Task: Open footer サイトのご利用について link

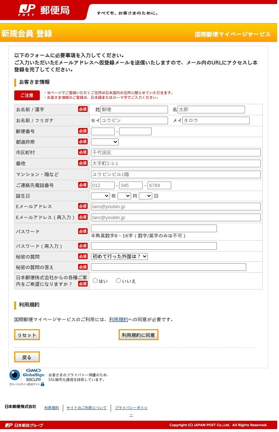Action: [x=87, y=408]
